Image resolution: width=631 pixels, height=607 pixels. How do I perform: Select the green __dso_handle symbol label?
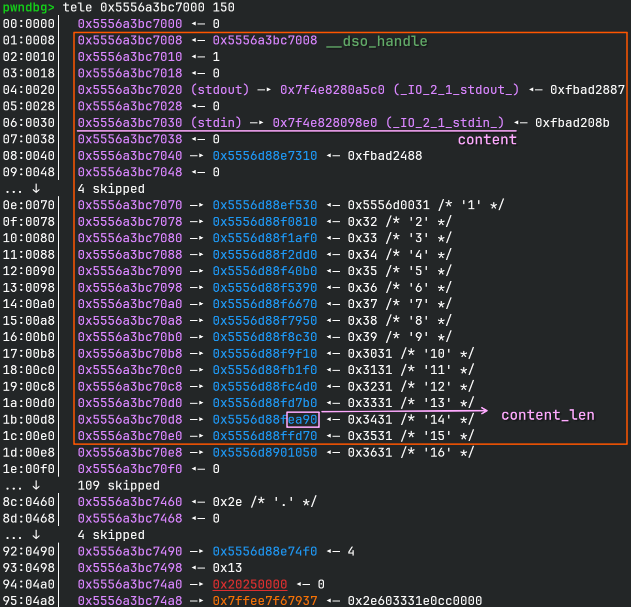click(x=377, y=41)
